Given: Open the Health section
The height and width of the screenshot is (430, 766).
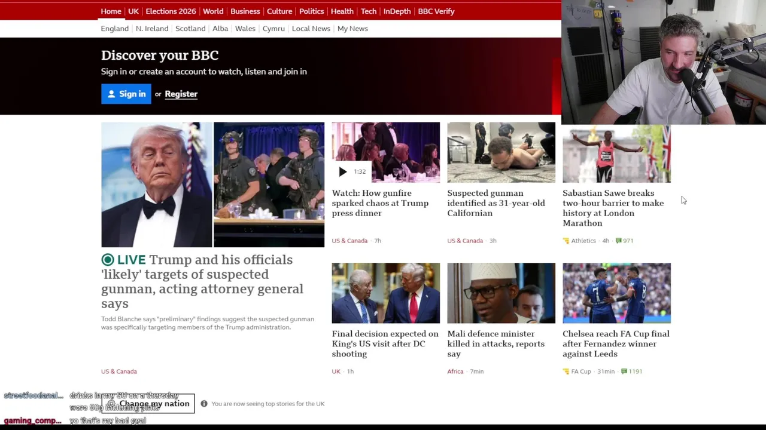Looking at the screenshot, I should (342, 11).
